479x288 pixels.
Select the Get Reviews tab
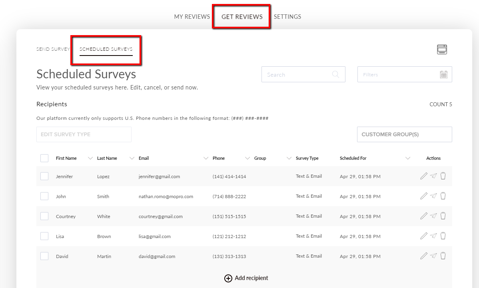[242, 16]
